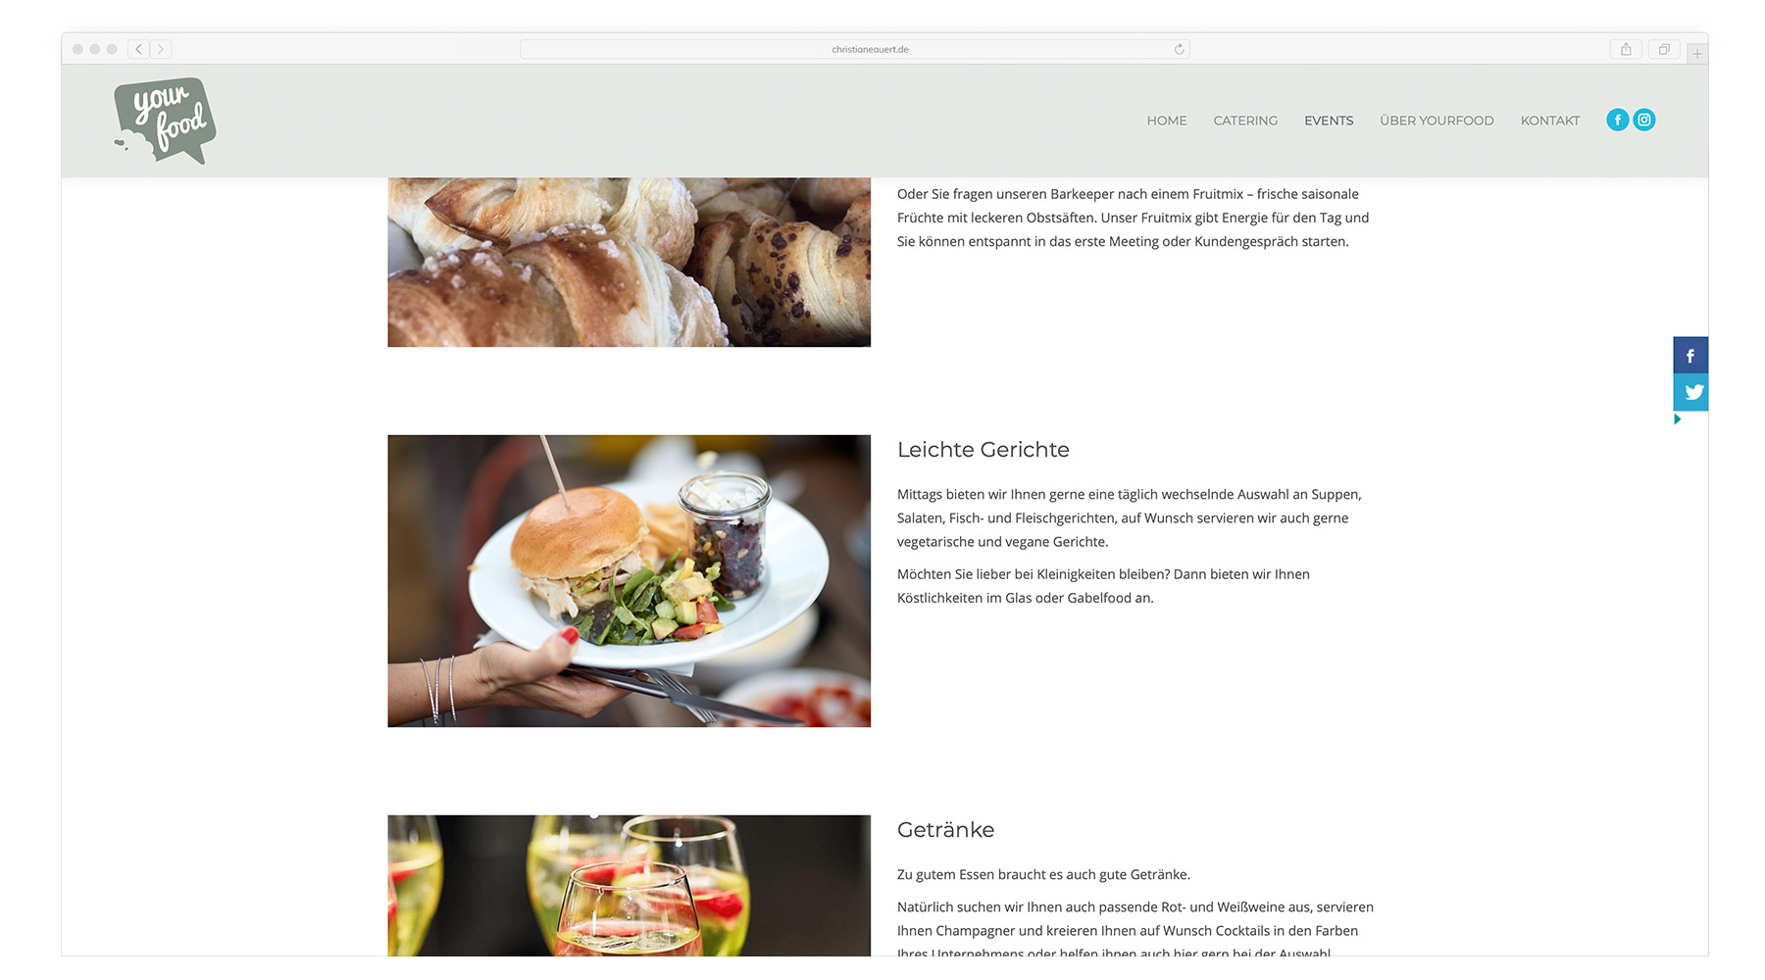
Task: Open the CATERING menu item
Action: (1245, 121)
